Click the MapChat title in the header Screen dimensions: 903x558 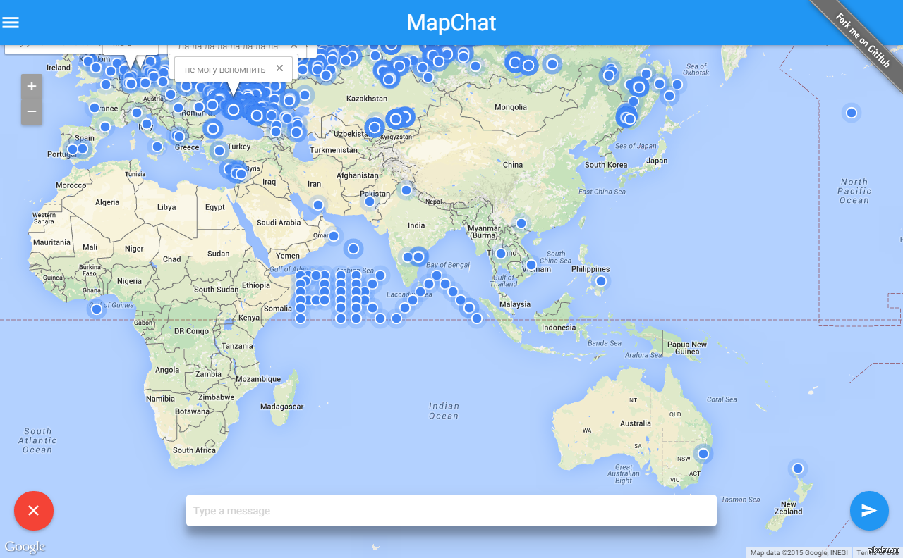tap(451, 23)
